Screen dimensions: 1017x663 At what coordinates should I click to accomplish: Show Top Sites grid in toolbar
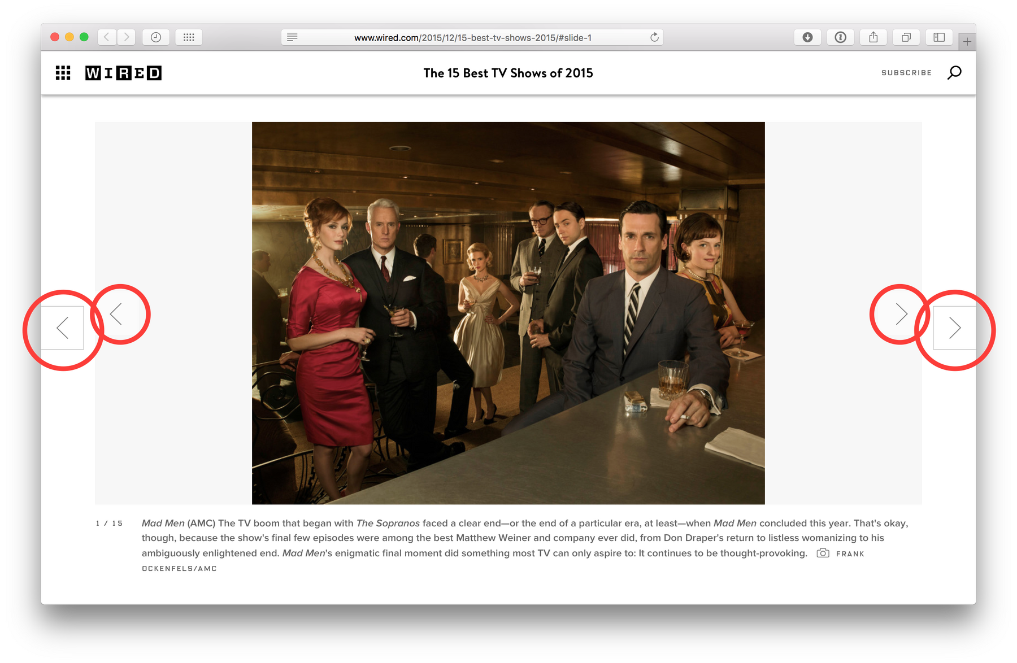tap(189, 37)
